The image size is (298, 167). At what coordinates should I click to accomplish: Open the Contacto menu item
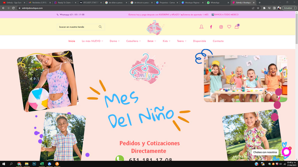coord(218,41)
